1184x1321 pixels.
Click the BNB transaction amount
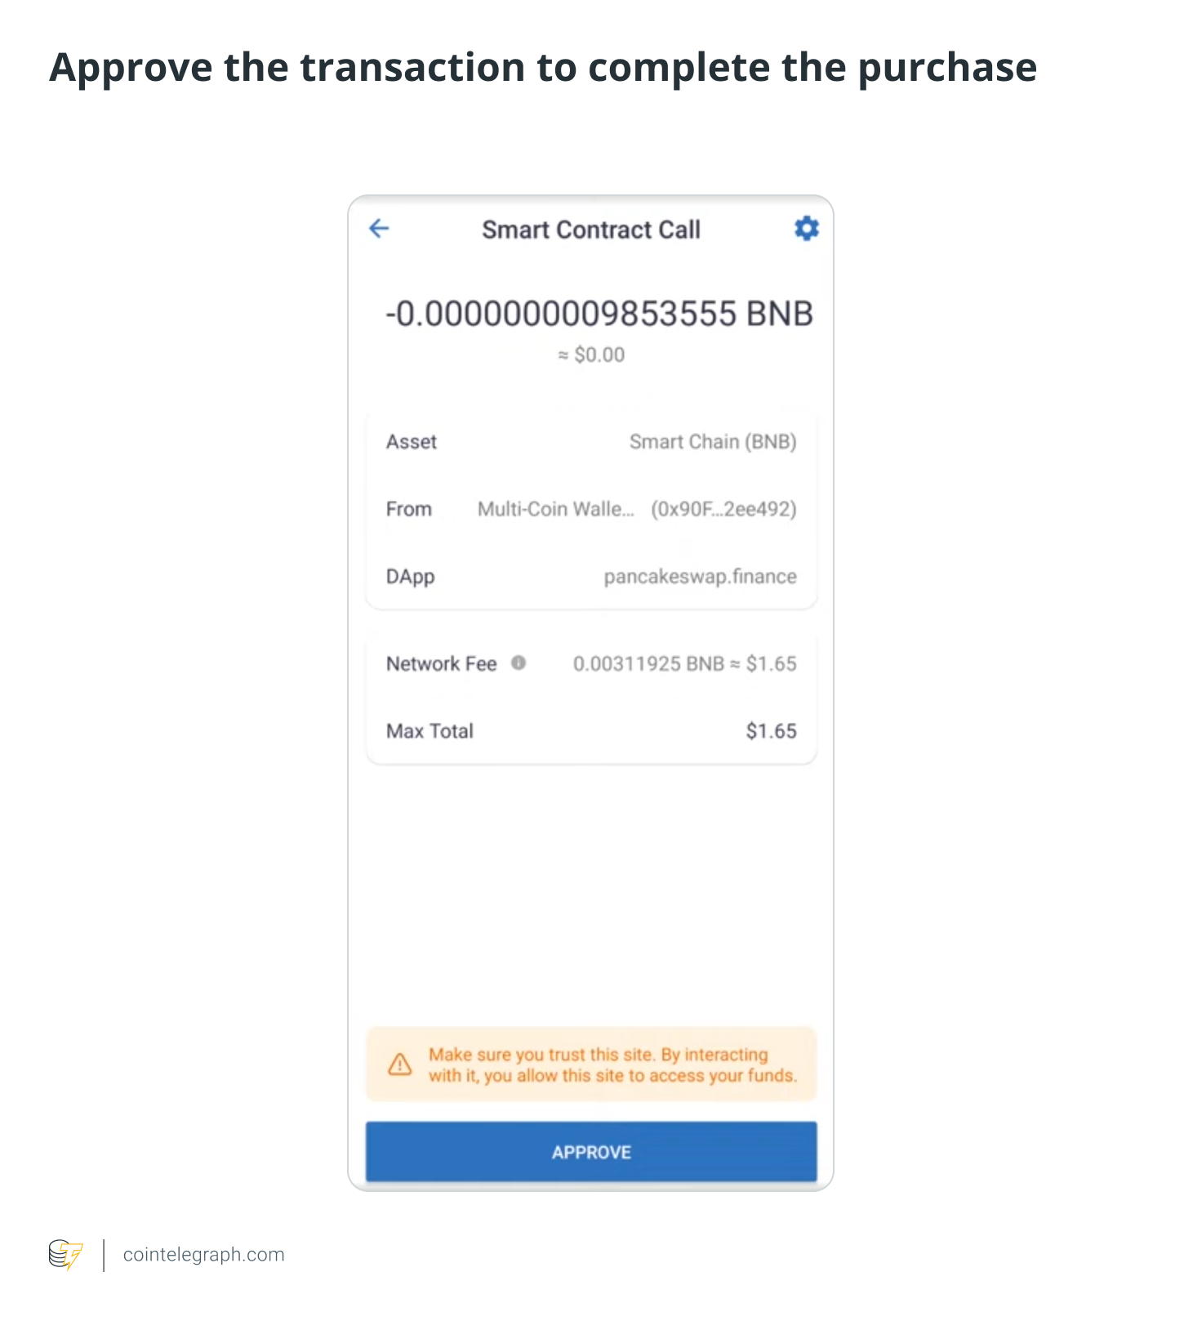click(x=599, y=315)
